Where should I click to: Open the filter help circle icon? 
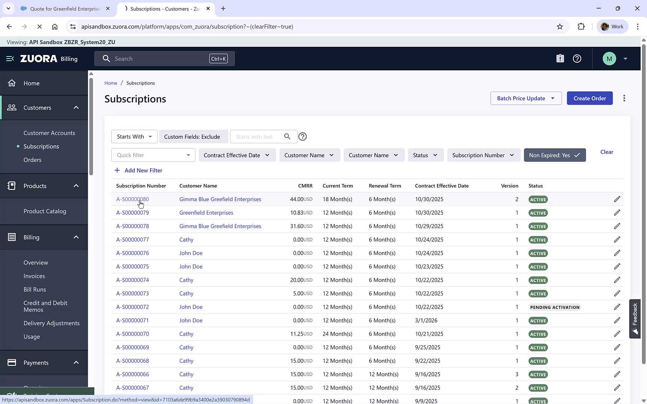click(x=303, y=137)
